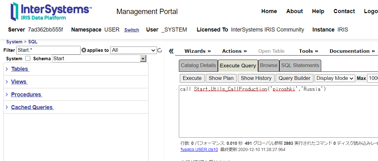This screenshot has height=161, width=378.
Task: Open the Views link
Action: click(19, 82)
